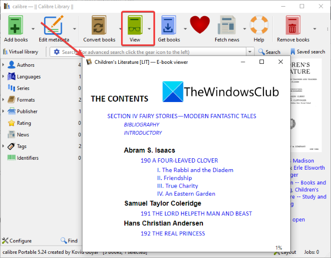Screen dimensions: 331x258
Task: Click the Configure button in the tag browser
Action: click(x=17, y=241)
